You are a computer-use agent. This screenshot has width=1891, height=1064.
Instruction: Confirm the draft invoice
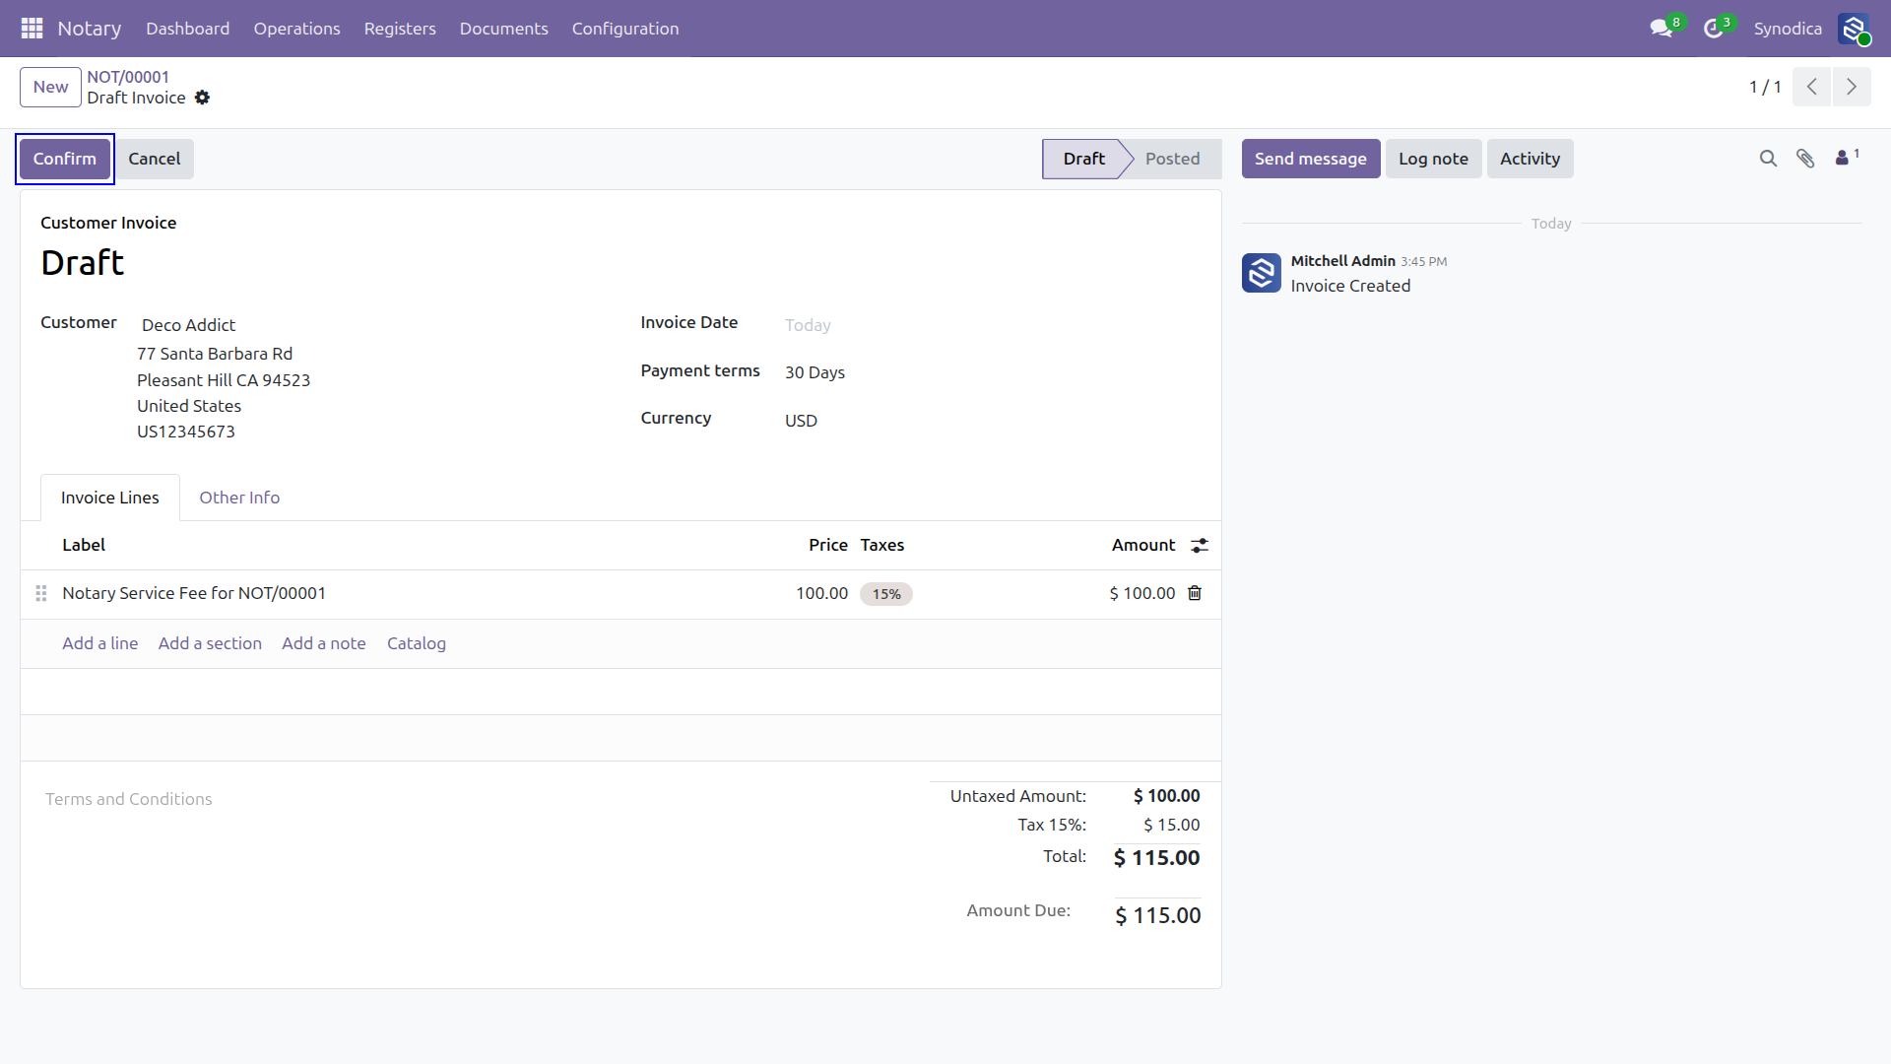tap(65, 159)
